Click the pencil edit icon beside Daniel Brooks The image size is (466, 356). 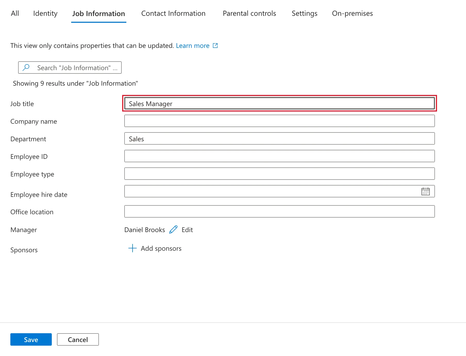pyautogui.click(x=173, y=229)
